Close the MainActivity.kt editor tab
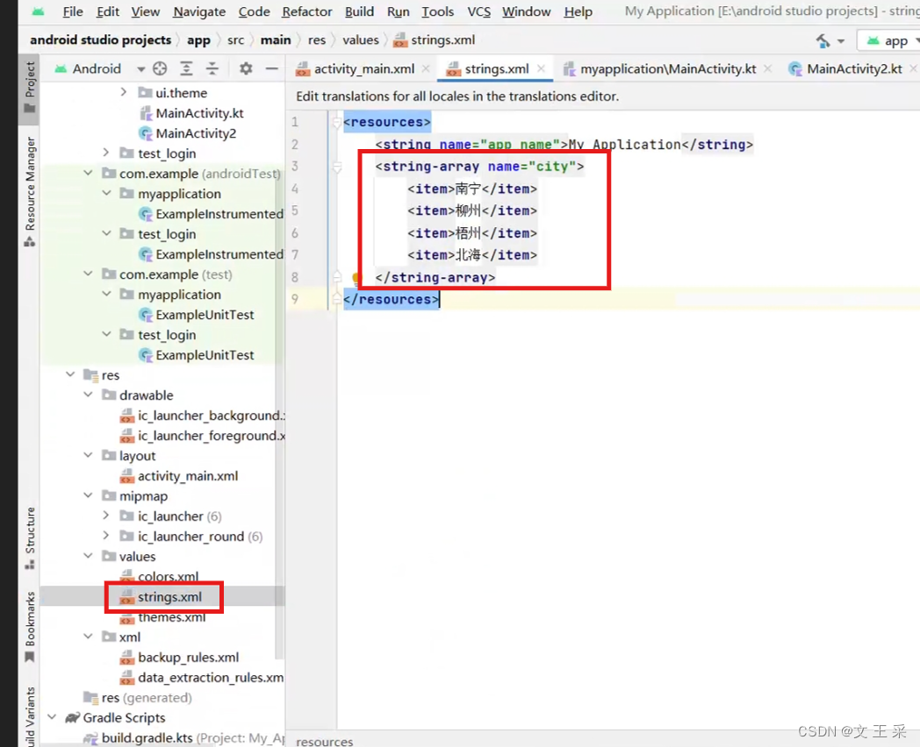Image resolution: width=920 pixels, height=747 pixels. (767, 69)
